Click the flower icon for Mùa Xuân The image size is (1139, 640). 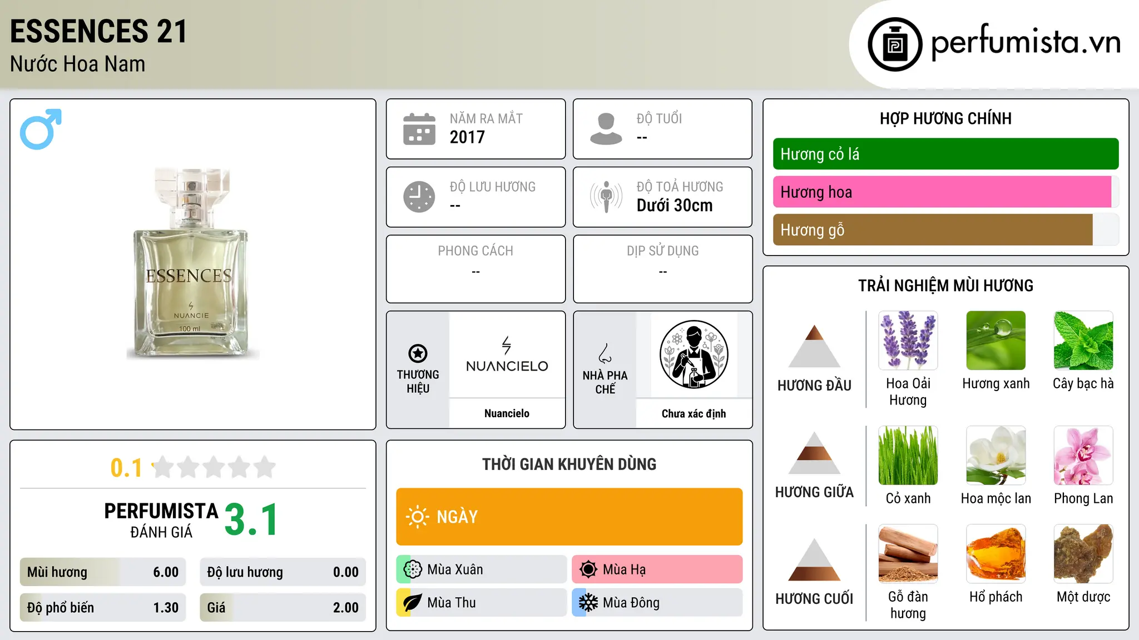click(x=413, y=569)
